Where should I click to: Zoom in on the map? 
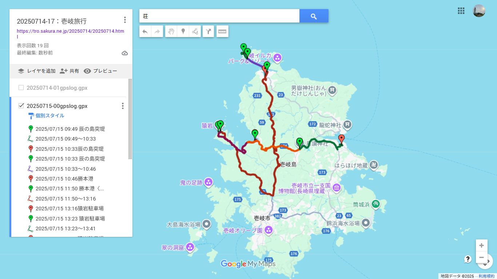[x=481, y=245]
